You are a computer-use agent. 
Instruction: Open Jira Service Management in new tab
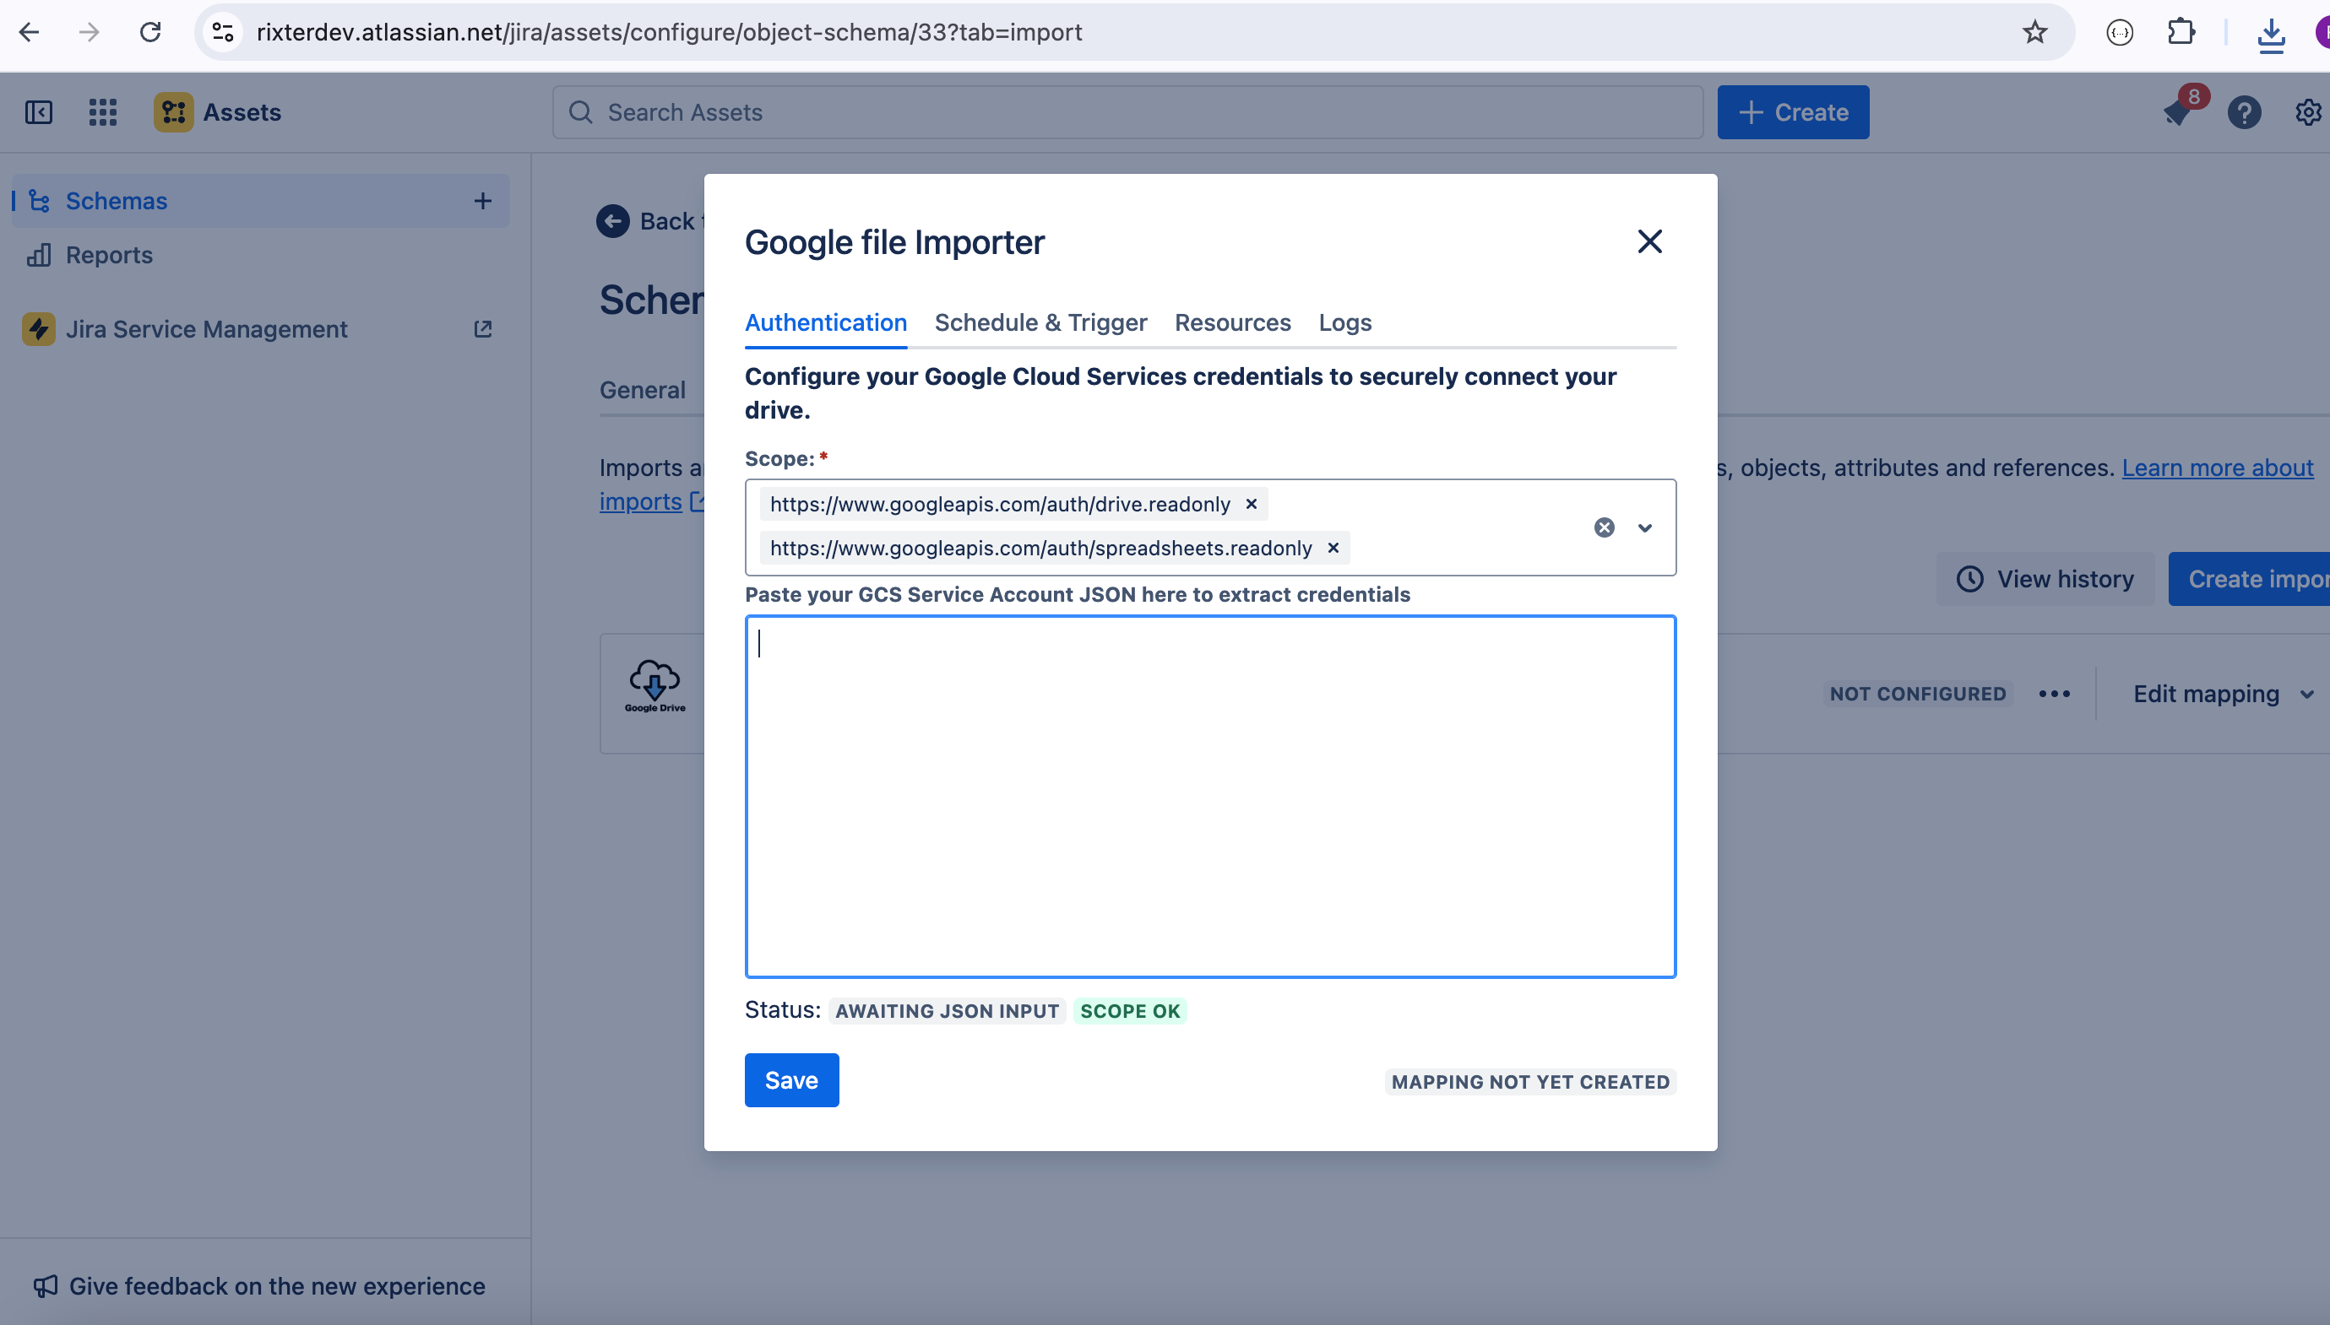[x=482, y=328]
